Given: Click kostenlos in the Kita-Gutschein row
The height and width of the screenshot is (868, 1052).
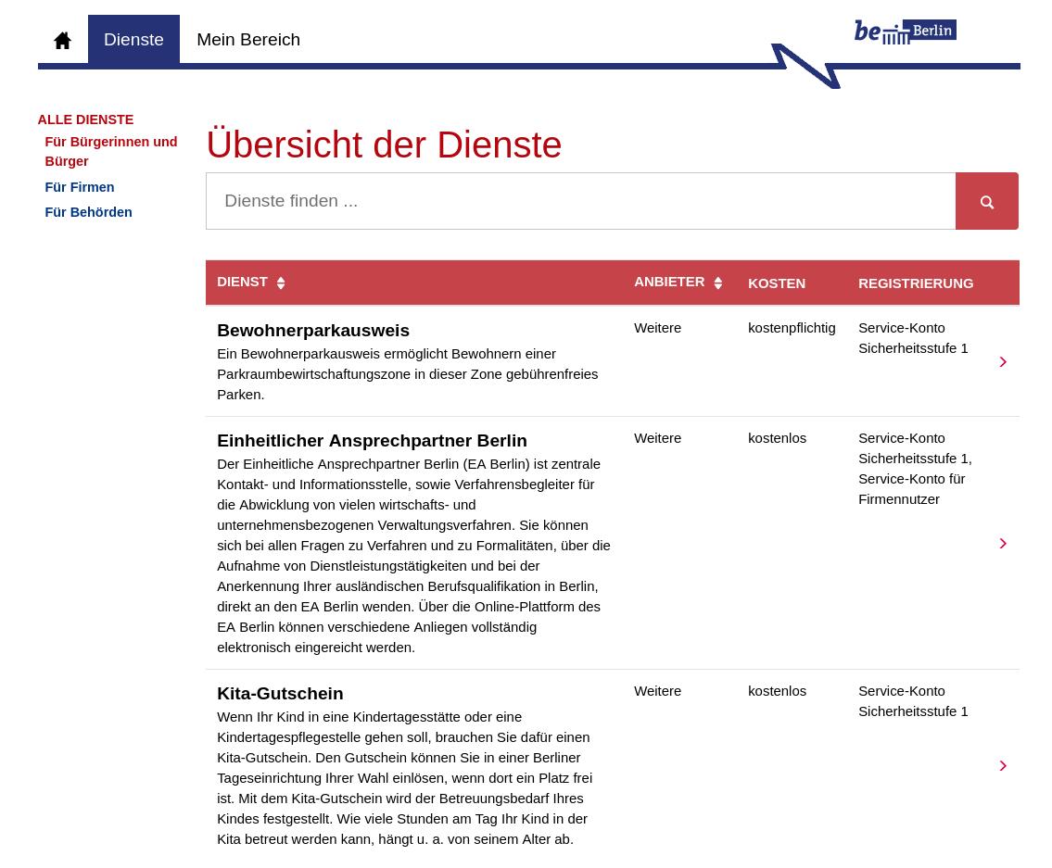Looking at the screenshot, I should 777,691.
